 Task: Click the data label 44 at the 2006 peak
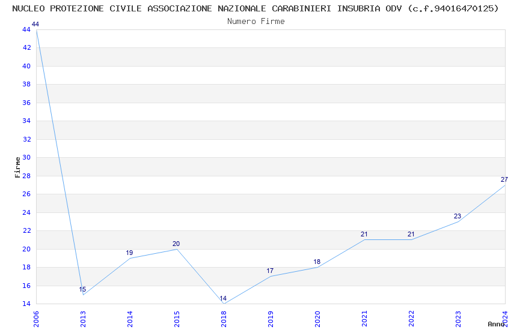[x=35, y=24]
